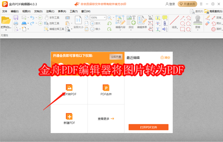Image resolution: width=223 pixels, height=142 pixels.
Task: Select the Eraser tool
Action: 207,23
